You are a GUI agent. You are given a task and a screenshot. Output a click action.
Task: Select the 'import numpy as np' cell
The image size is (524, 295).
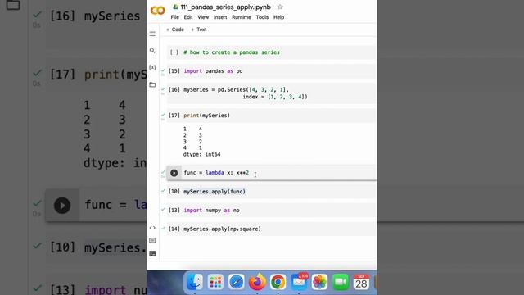[x=271, y=211]
